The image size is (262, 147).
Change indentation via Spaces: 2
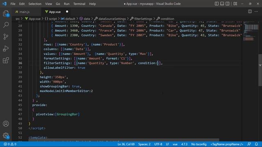pos(144,144)
